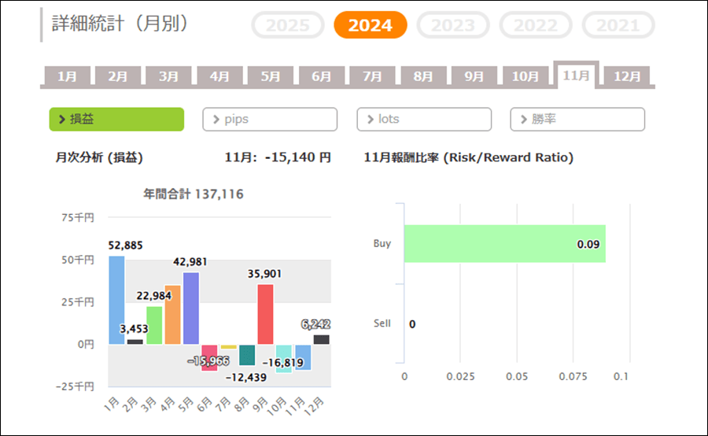Click the teal August bar at -12,439
This screenshot has height=436, width=708.
click(x=247, y=354)
